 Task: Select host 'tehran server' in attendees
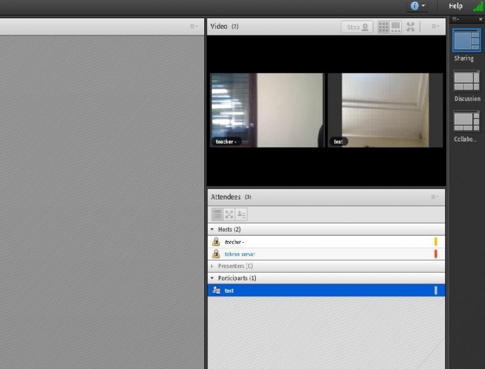coord(240,254)
